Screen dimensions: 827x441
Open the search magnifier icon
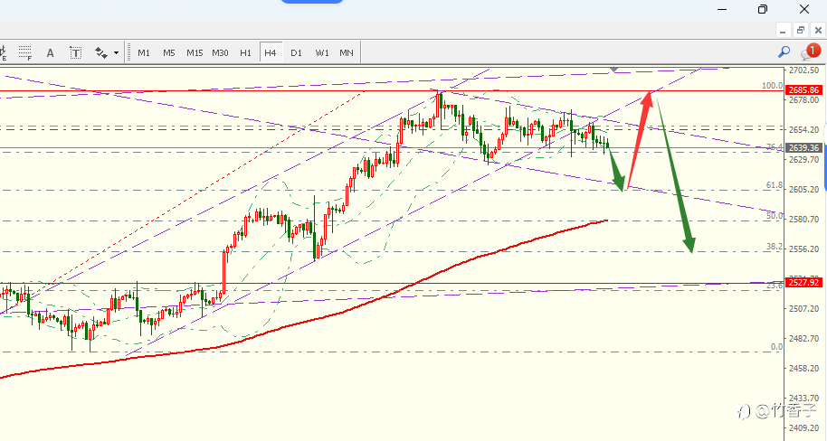click(784, 52)
